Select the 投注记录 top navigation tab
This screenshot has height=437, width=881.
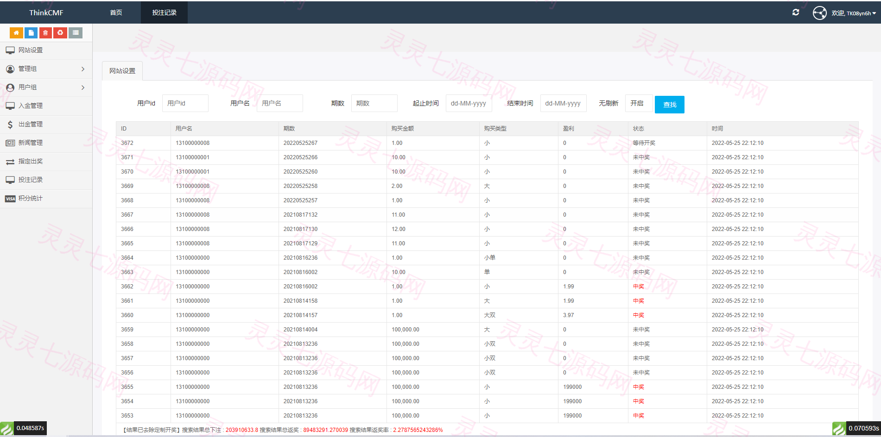[165, 12]
